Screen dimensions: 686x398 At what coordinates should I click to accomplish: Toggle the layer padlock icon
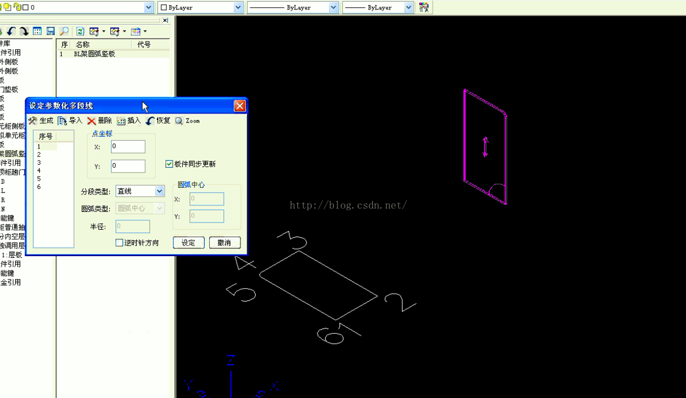click(x=17, y=7)
